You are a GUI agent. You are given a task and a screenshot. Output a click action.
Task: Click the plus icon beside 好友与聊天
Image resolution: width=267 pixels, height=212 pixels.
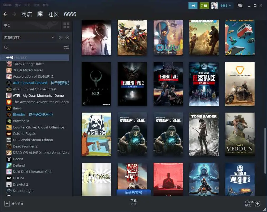tap(258, 204)
